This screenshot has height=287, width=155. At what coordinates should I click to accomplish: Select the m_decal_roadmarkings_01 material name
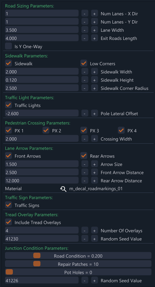pyautogui.click(x=96, y=189)
